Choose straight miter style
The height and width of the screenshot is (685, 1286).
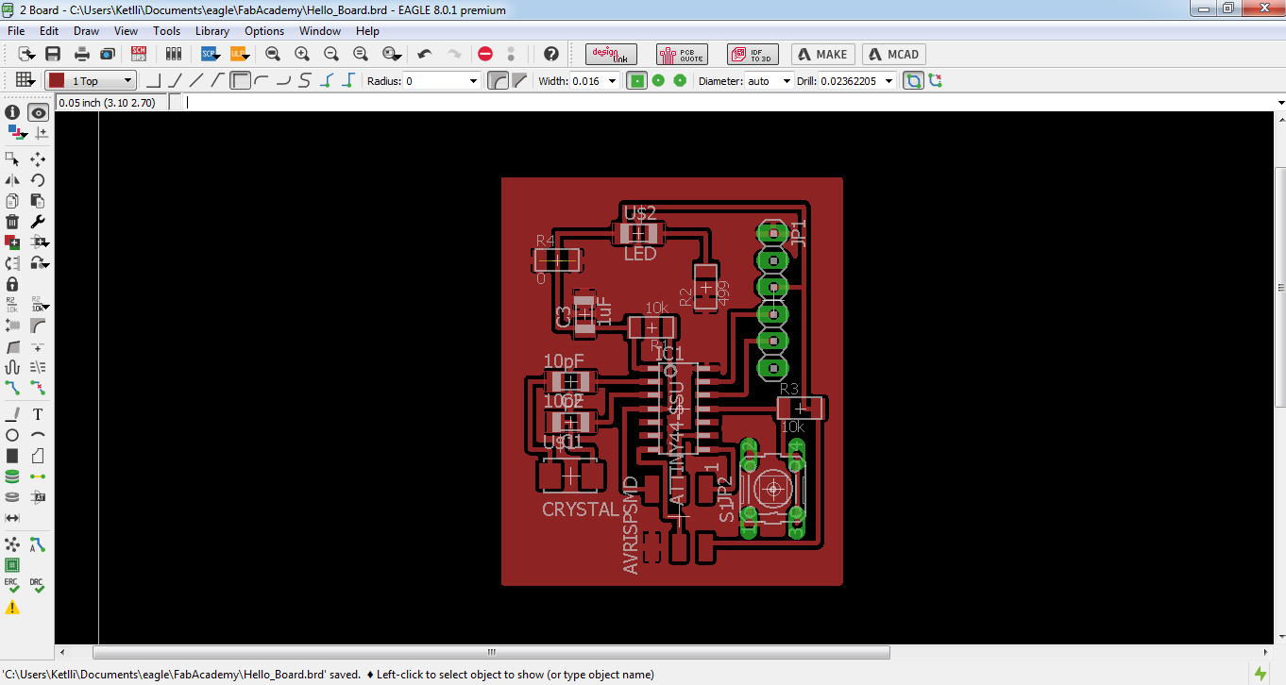pyautogui.click(x=519, y=81)
